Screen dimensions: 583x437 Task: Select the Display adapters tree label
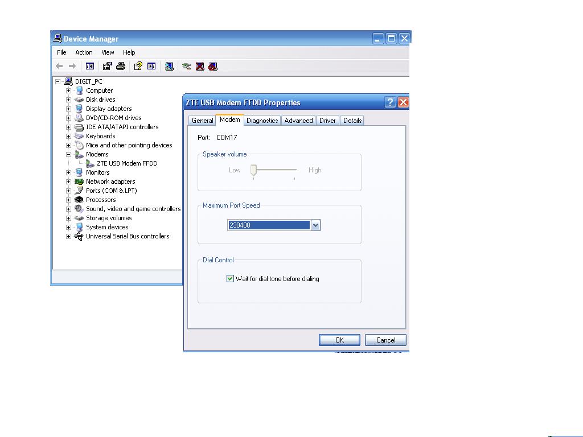click(x=109, y=109)
